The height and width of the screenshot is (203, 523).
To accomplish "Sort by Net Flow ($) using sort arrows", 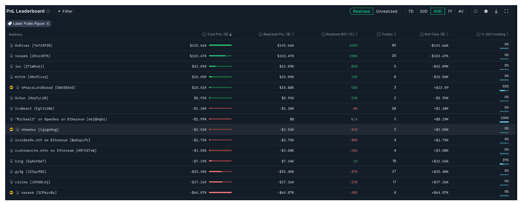I will pyautogui.click(x=447, y=34).
